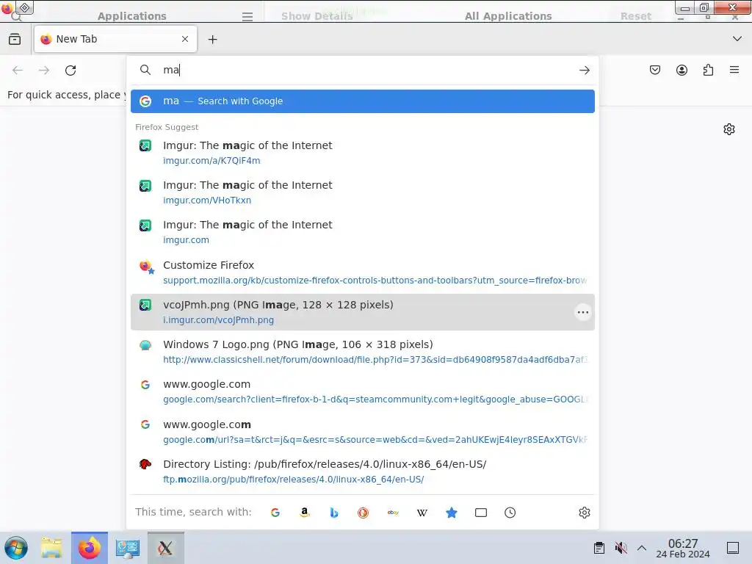Search history with clock icon
Image resolution: width=752 pixels, height=564 pixels.
tap(510, 513)
